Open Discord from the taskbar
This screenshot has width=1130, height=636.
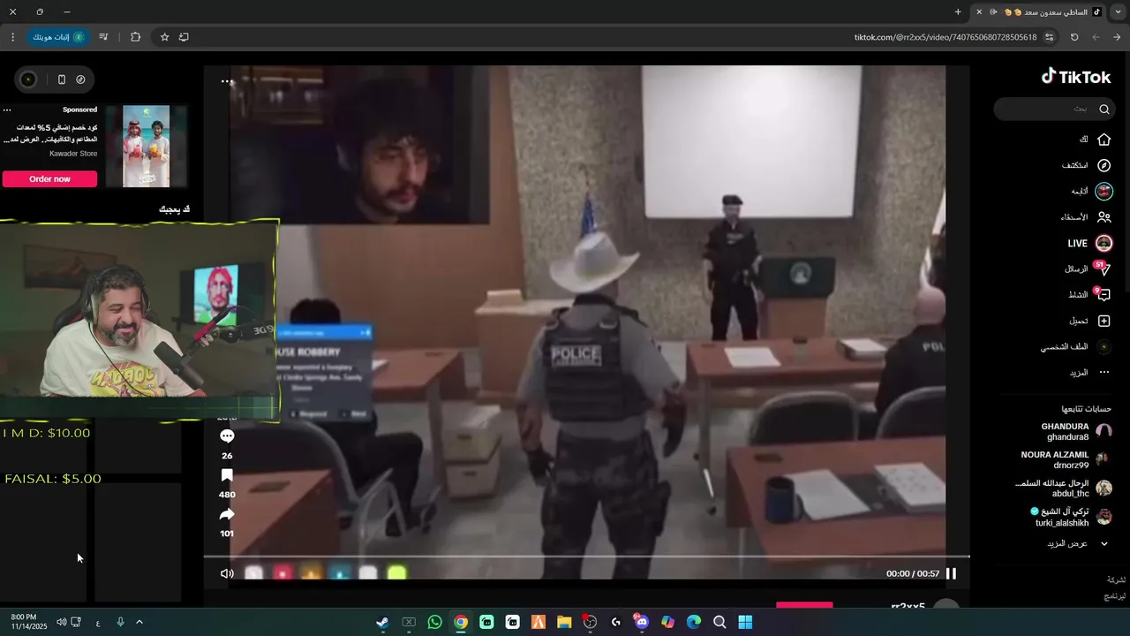pyautogui.click(x=642, y=623)
